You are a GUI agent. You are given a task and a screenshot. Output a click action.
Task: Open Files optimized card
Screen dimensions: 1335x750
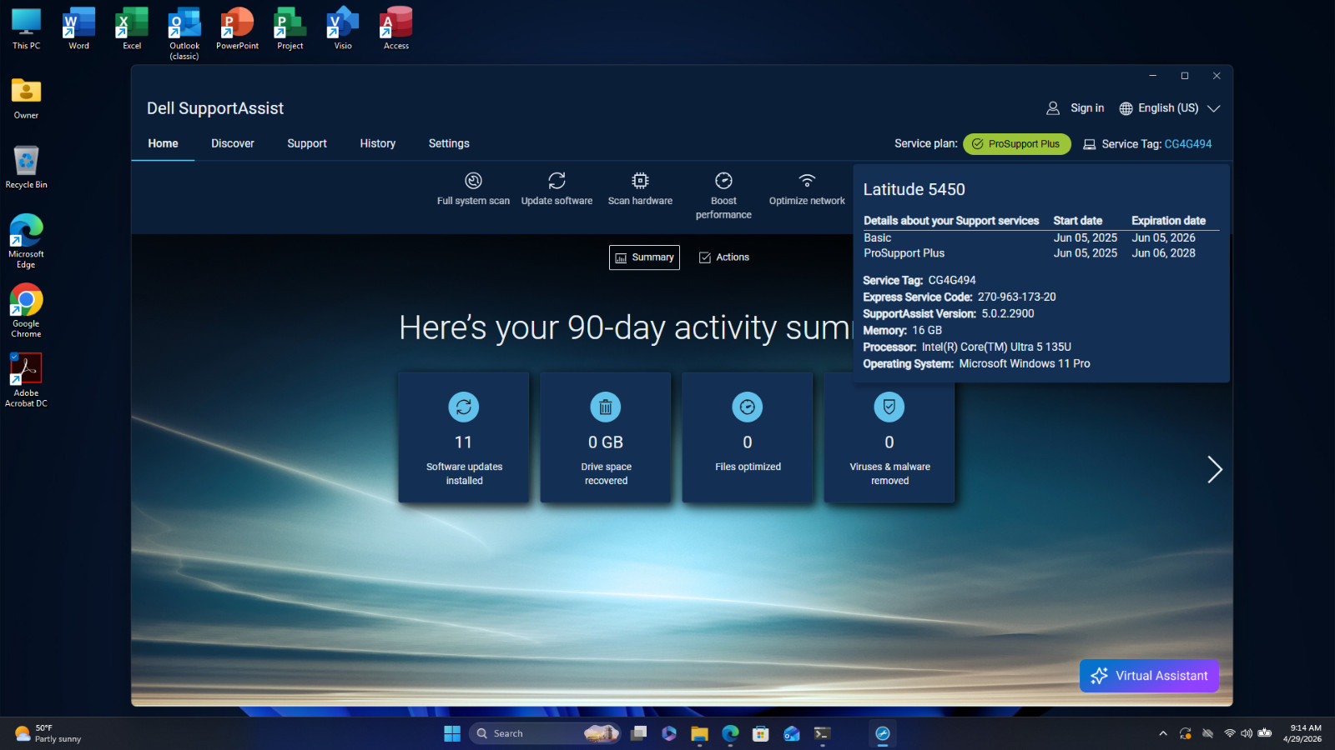pos(748,437)
